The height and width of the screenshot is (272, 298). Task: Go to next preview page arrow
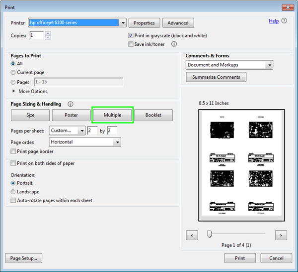click(281, 235)
